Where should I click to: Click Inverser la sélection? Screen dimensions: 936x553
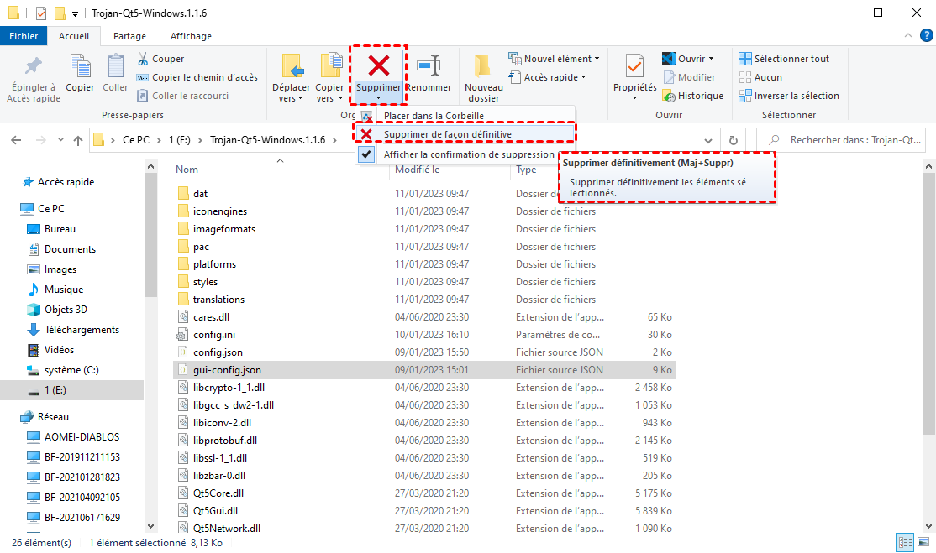click(x=789, y=96)
